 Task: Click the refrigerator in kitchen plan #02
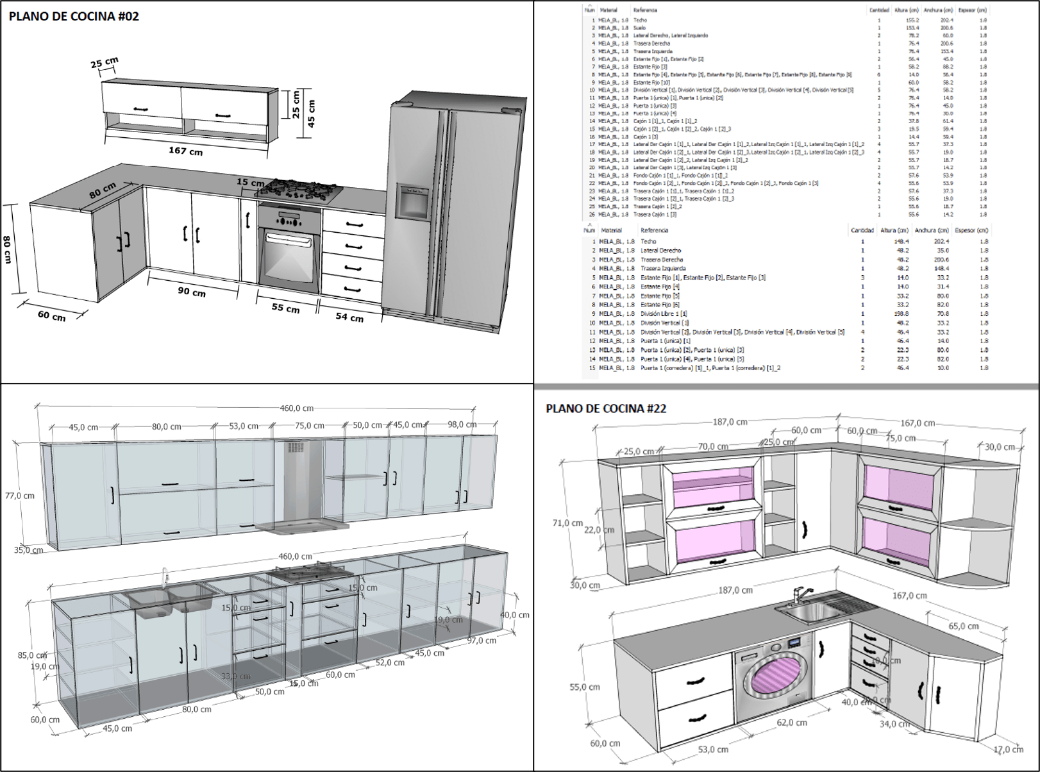tap(449, 212)
